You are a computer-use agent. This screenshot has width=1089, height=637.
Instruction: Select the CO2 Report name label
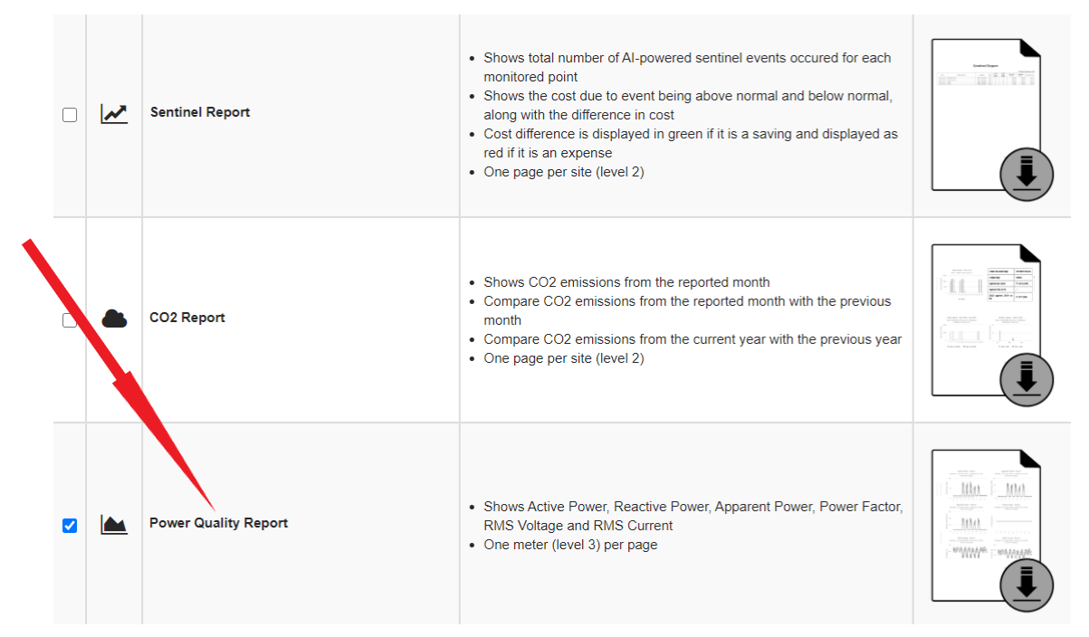187,318
